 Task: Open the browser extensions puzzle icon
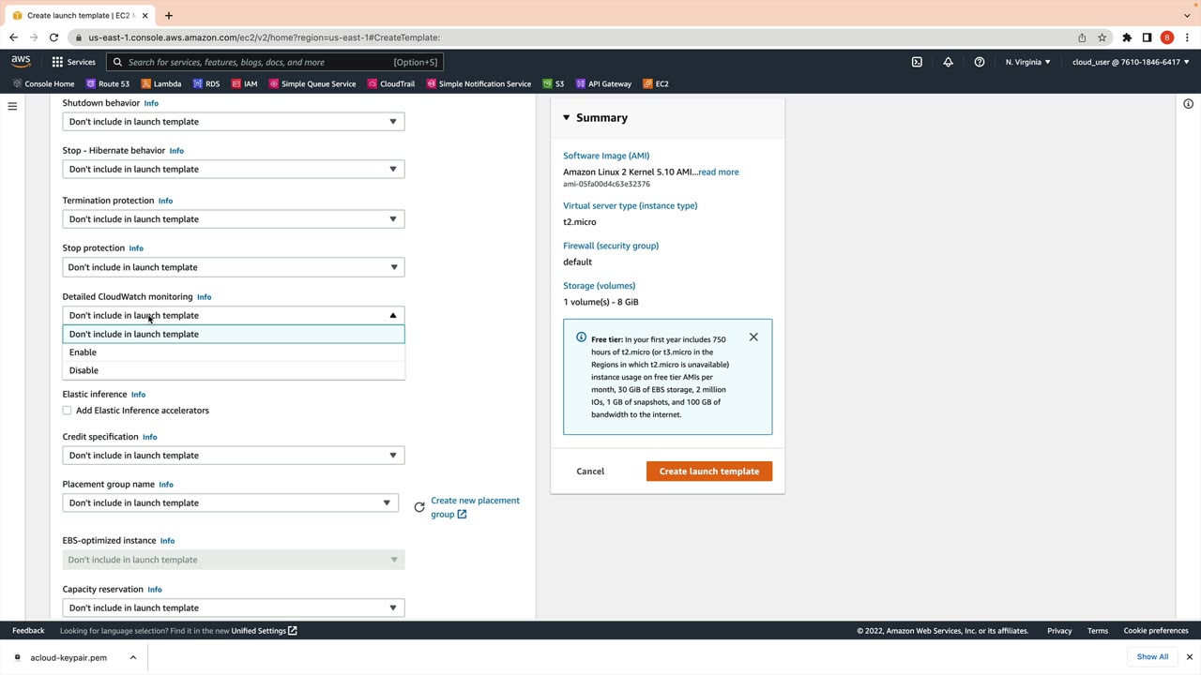[1127, 37]
